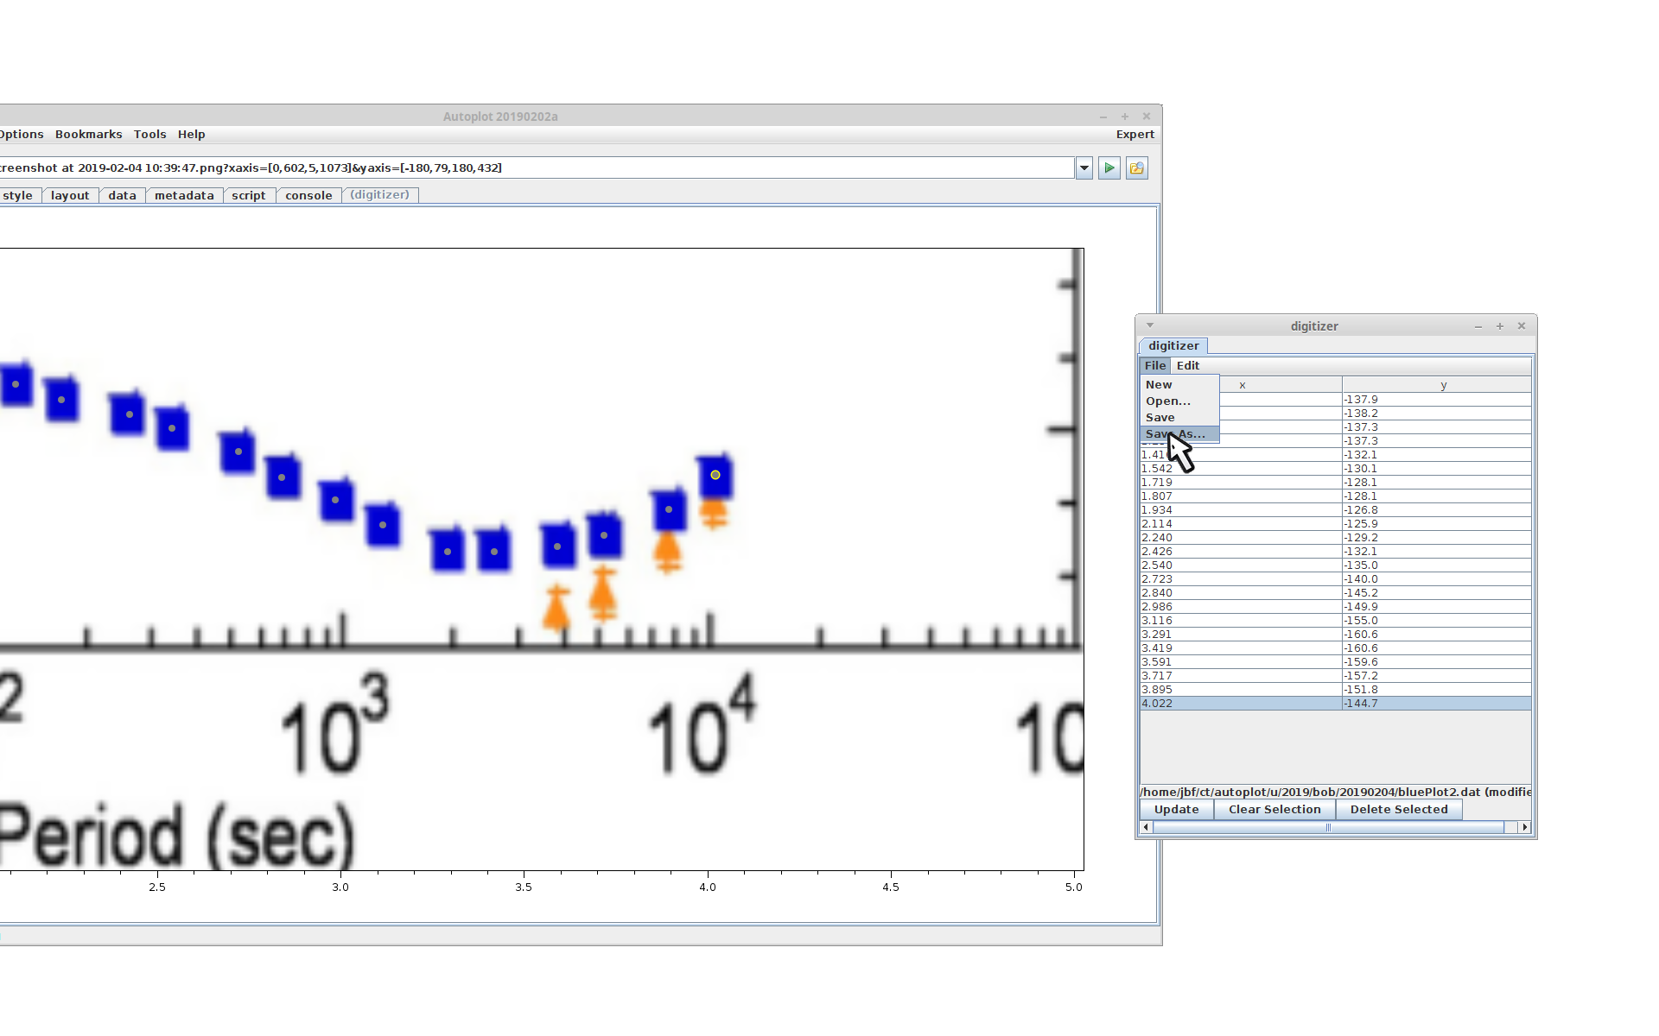
Task: Click the horizontal scrollbar thumb
Action: pyautogui.click(x=1328, y=828)
